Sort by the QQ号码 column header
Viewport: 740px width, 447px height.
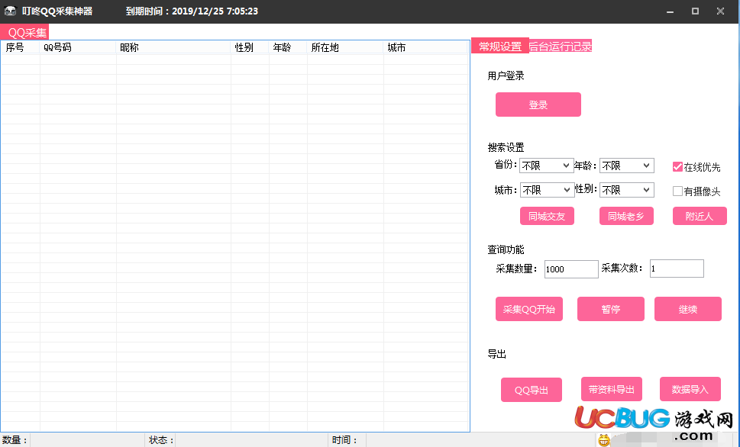tap(78, 47)
